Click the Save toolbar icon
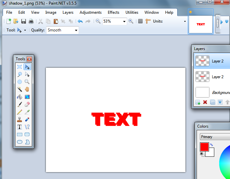The image size is (230, 179). (24, 21)
